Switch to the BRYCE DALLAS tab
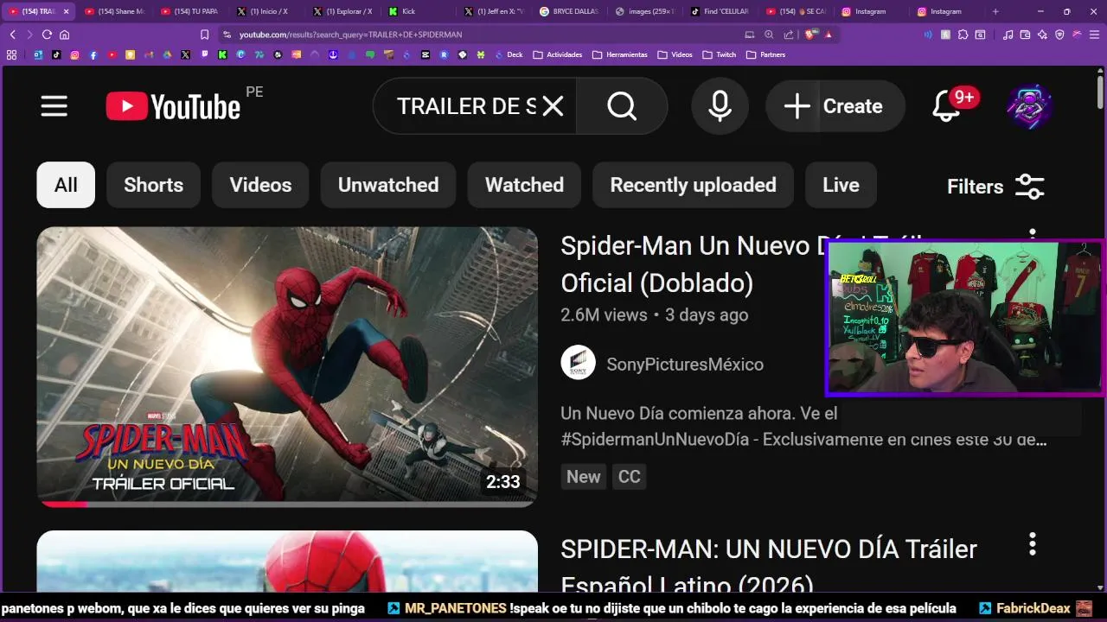This screenshot has height=622, width=1107. pos(569,11)
